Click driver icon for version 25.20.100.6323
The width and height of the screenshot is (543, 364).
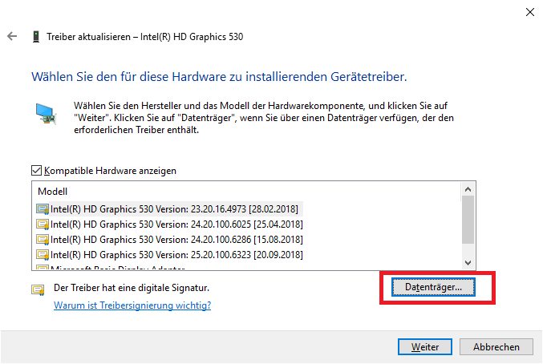point(43,255)
